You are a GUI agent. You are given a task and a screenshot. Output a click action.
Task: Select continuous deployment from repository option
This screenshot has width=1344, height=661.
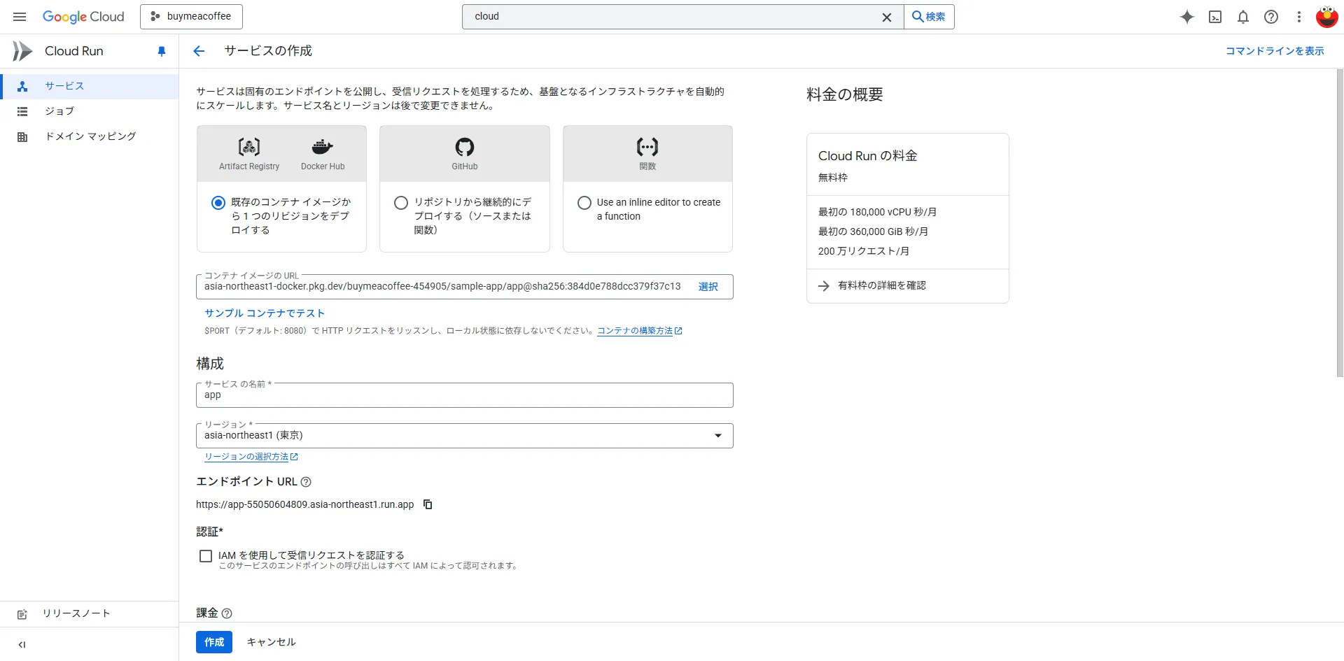(x=401, y=203)
